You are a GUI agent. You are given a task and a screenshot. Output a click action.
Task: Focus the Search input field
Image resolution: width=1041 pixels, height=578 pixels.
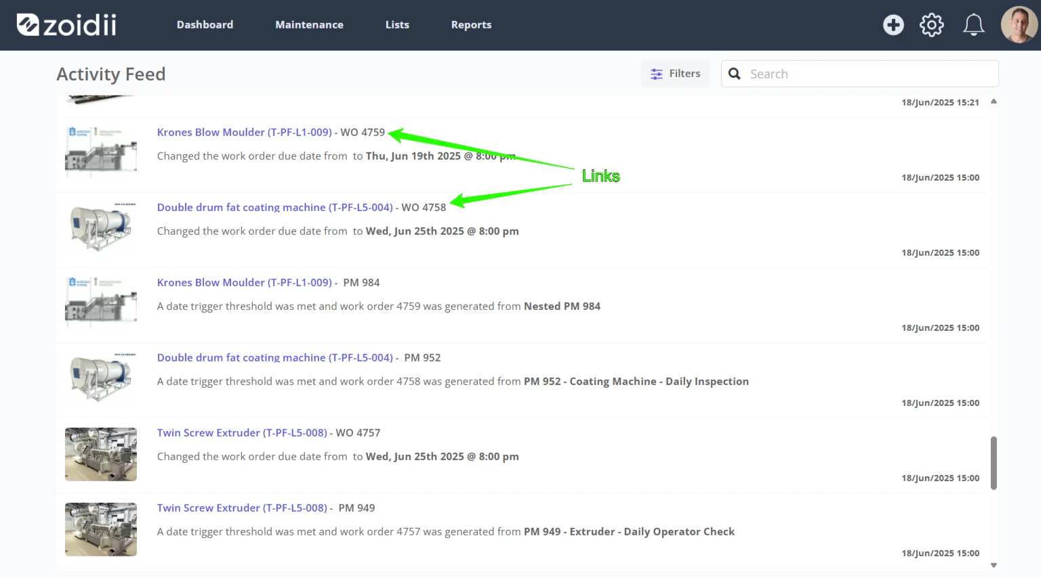tap(860, 74)
